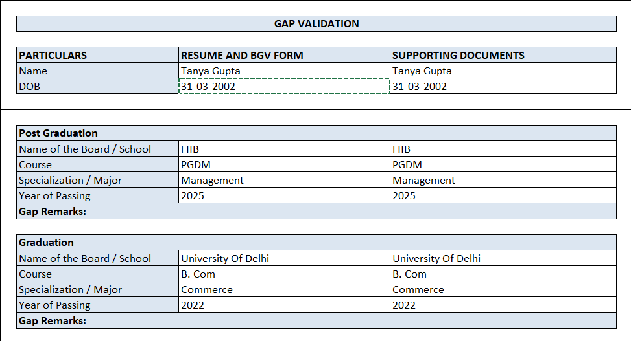Select PGDM in the Supporting Documents column

(x=503, y=165)
